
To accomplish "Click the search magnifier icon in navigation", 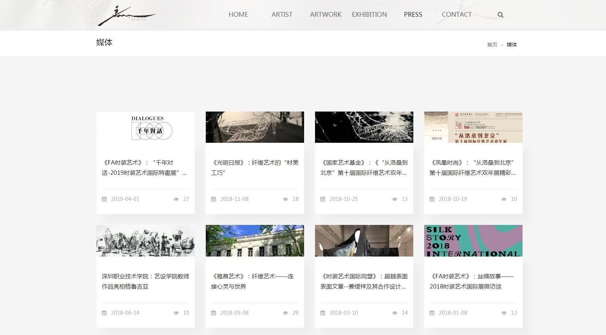I will point(500,15).
